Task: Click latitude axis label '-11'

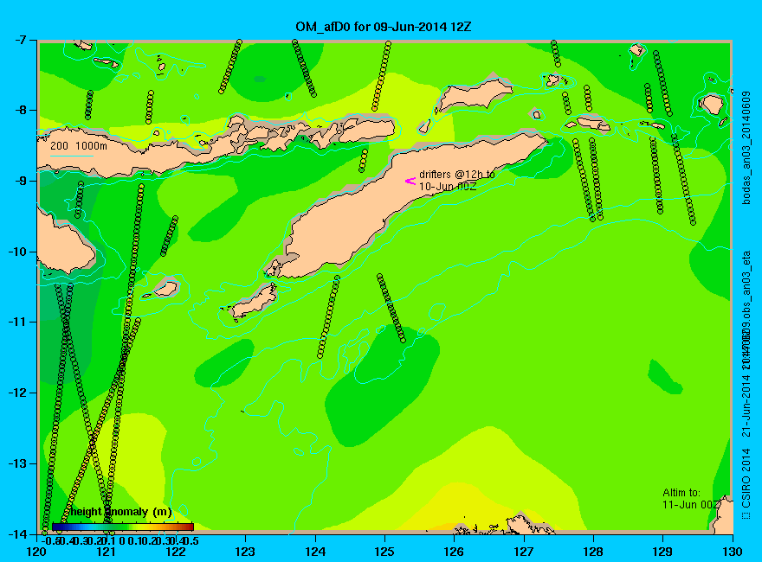Action: 16,322
